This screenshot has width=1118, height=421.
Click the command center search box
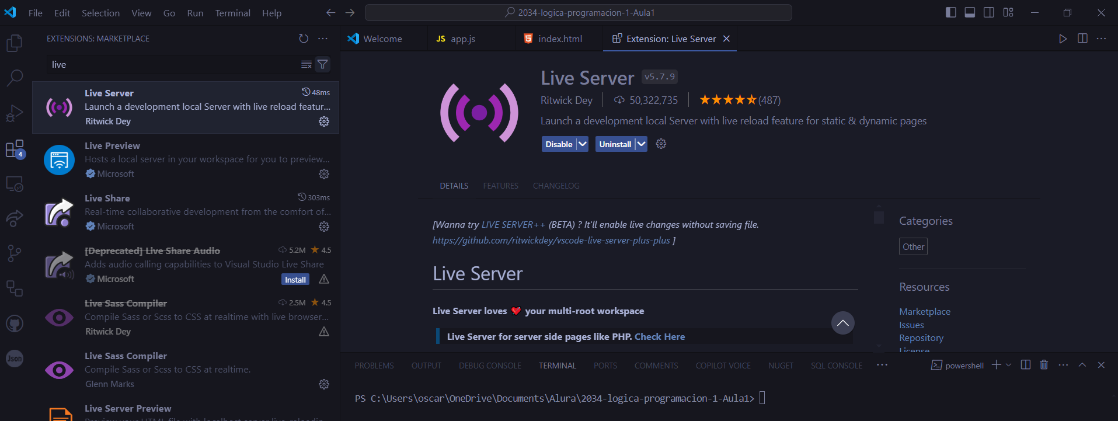click(578, 12)
